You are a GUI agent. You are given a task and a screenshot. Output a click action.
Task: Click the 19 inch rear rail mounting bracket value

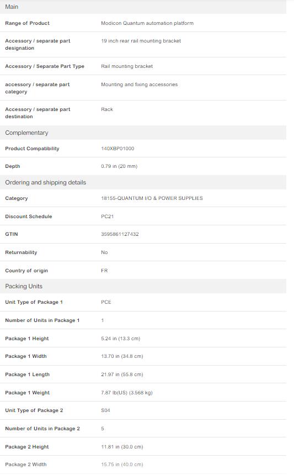click(x=141, y=41)
